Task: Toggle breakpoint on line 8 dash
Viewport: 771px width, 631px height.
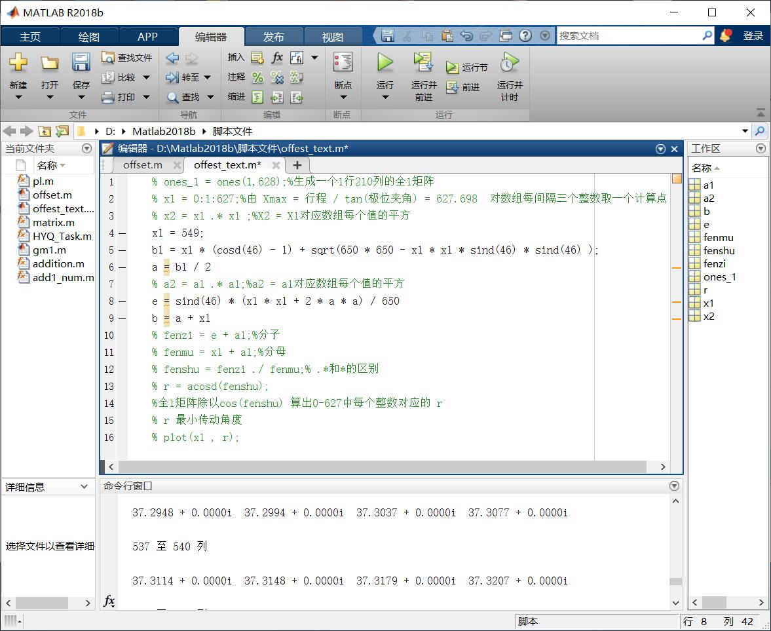Action: point(122,301)
